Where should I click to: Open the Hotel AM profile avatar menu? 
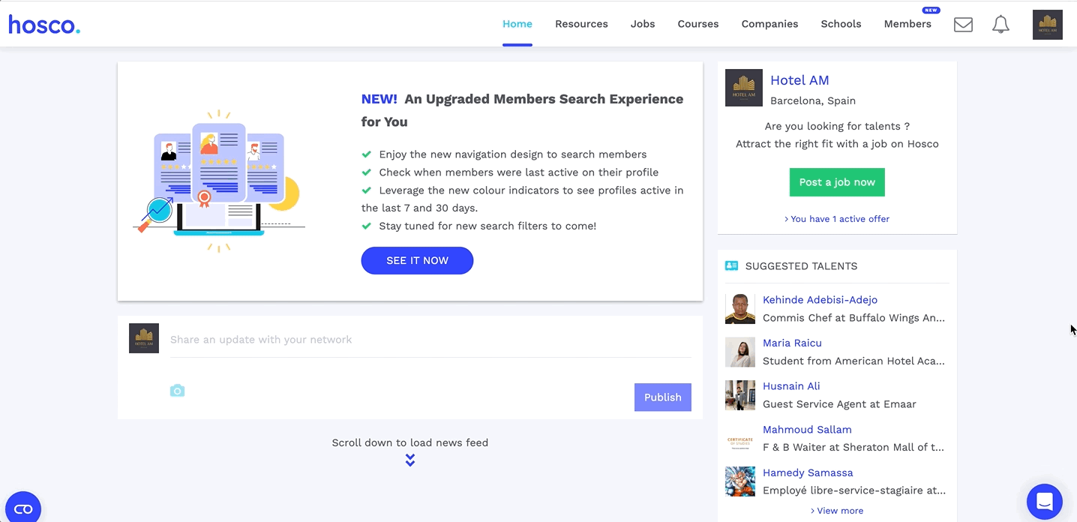[x=1048, y=25]
